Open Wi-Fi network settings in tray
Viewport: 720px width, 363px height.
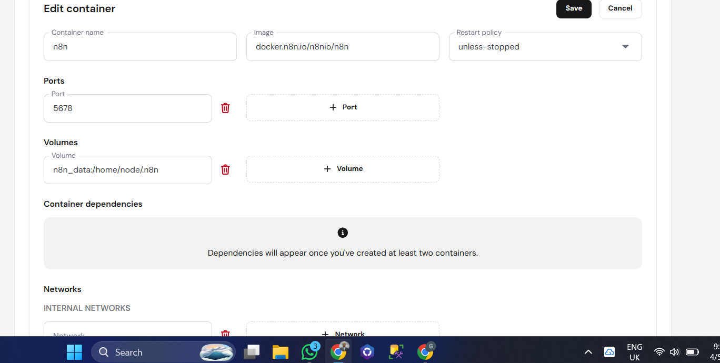pyautogui.click(x=659, y=352)
